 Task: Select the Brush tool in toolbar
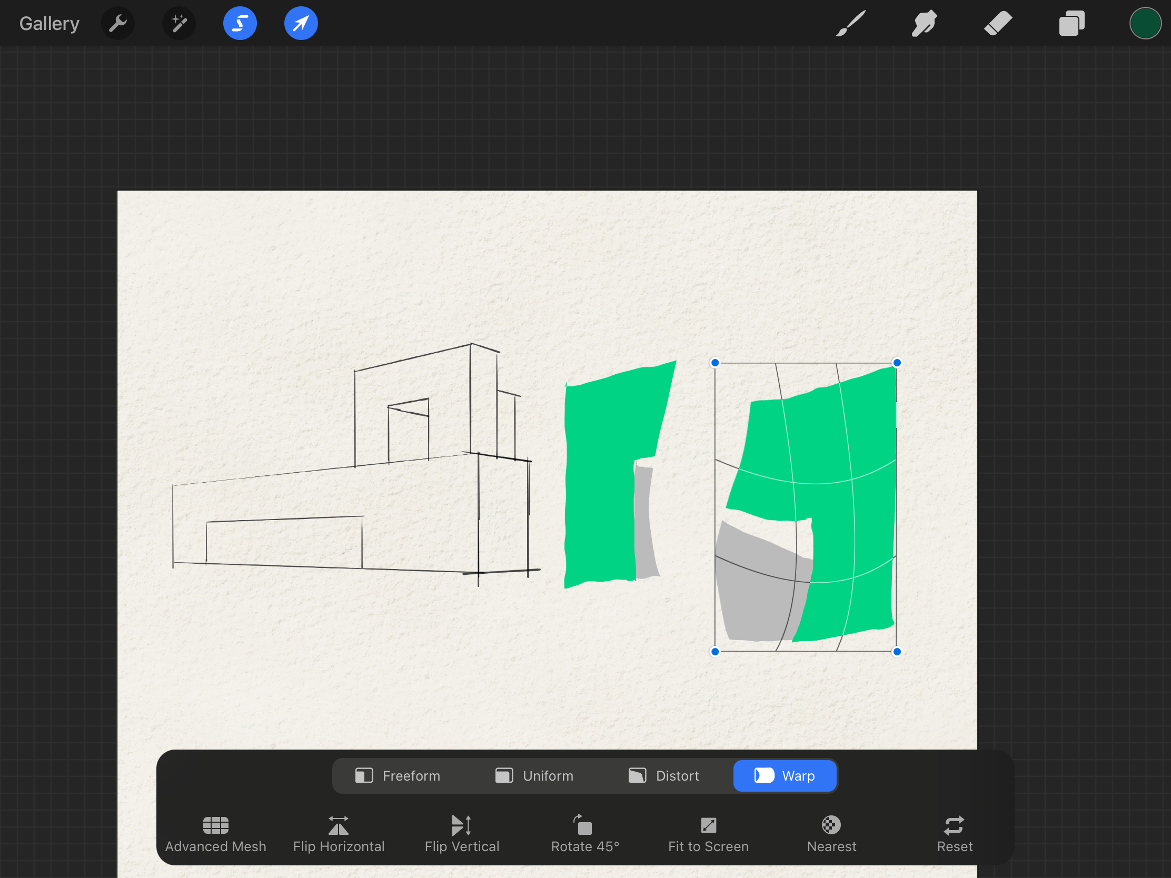[848, 23]
